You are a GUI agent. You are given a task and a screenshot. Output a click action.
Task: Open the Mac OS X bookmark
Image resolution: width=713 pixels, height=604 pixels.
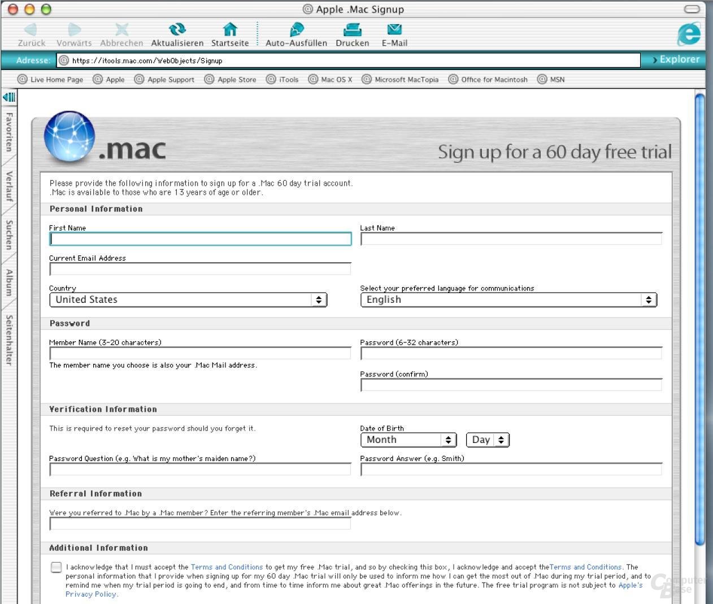(x=331, y=79)
